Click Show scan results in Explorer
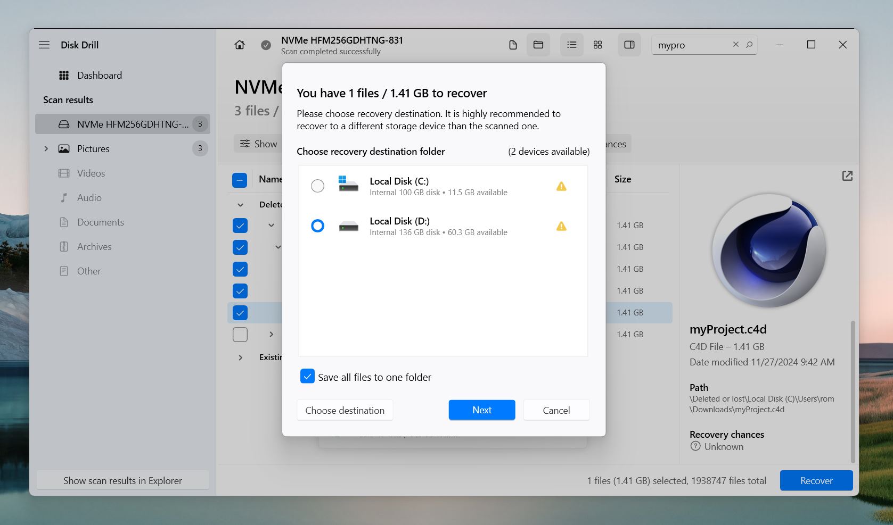Screen dimensions: 893x525 pyautogui.click(x=122, y=481)
